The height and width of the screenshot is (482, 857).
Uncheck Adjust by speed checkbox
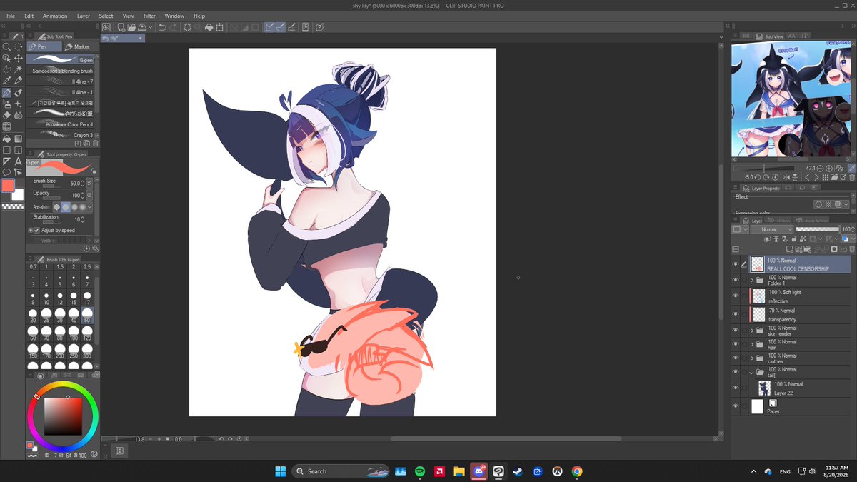(36, 231)
